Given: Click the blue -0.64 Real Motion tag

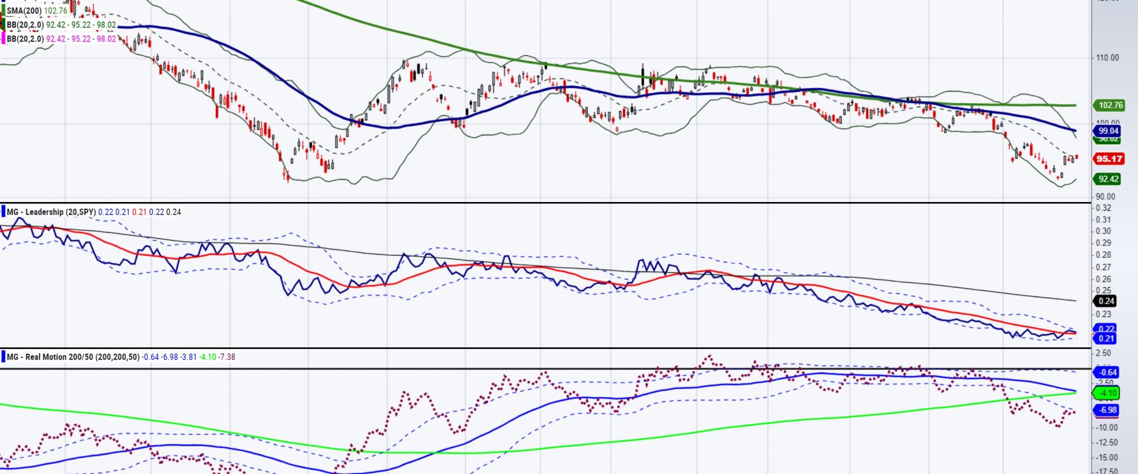Looking at the screenshot, I should pos(1107,372).
